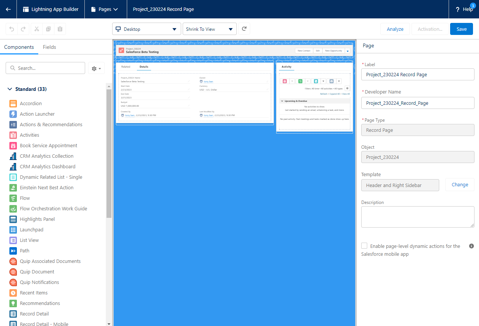
Task: Click the Expand All link
Action: click(x=334, y=94)
